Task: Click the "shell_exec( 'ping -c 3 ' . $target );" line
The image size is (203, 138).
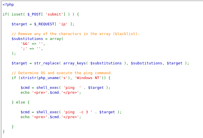Action: (x=71, y=112)
